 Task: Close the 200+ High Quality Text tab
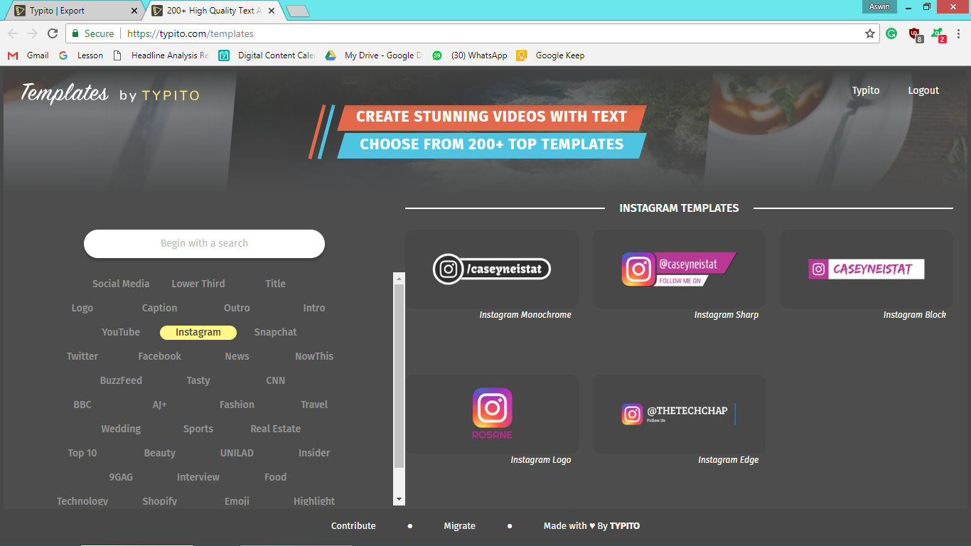point(272,11)
